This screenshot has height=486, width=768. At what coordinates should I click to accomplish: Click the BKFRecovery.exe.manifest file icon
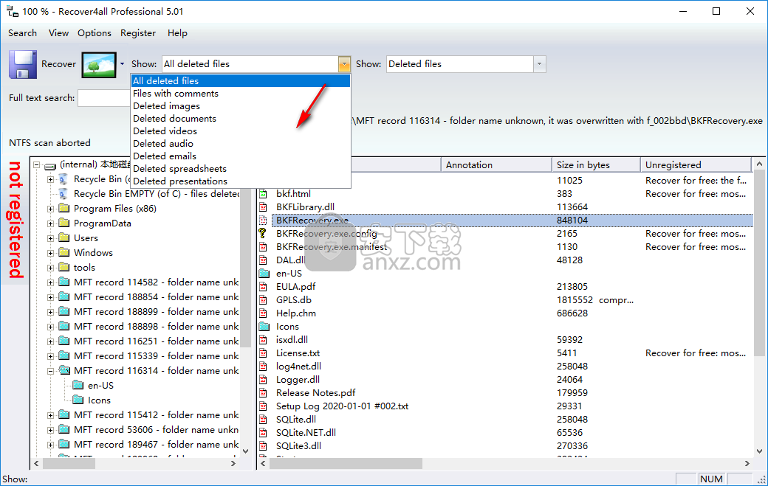click(x=263, y=247)
